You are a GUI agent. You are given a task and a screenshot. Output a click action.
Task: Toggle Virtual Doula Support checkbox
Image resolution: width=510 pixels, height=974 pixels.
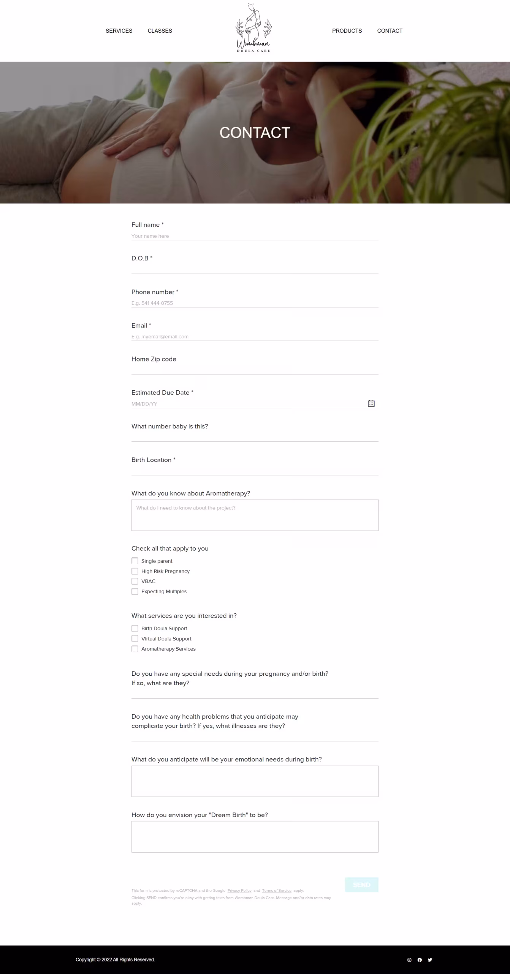click(x=135, y=638)
